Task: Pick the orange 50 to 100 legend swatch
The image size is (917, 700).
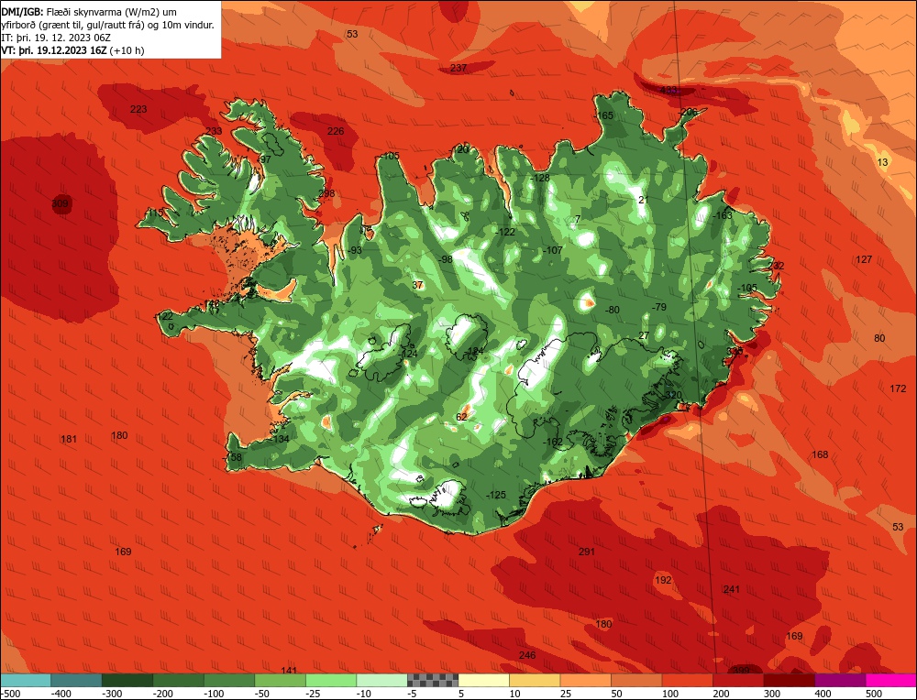Action: coord(636,680)
